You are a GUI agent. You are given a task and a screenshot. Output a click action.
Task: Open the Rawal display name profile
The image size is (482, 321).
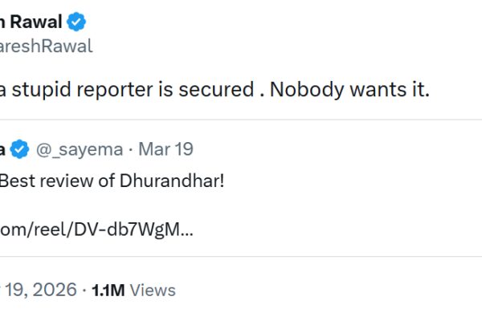39,22
